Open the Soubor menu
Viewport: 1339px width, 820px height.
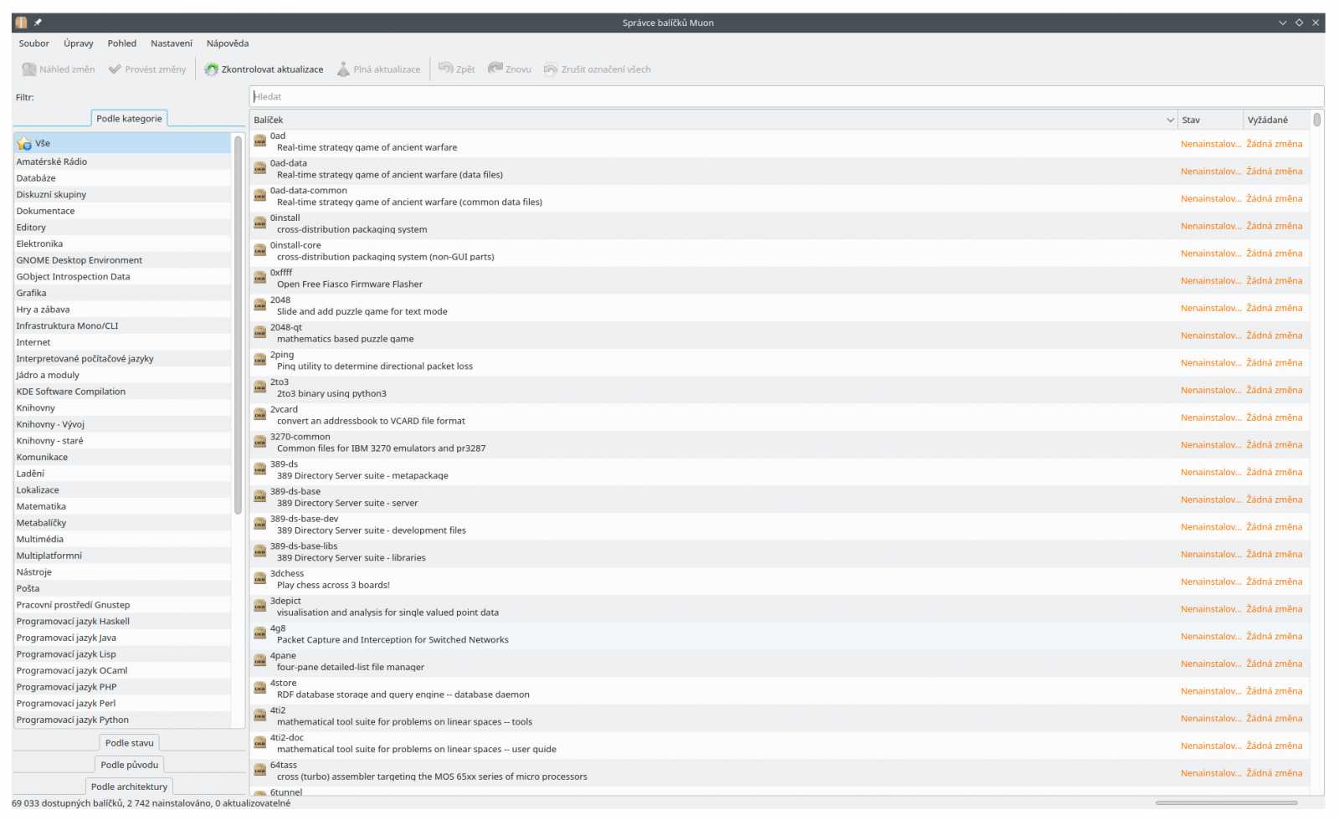34,44
